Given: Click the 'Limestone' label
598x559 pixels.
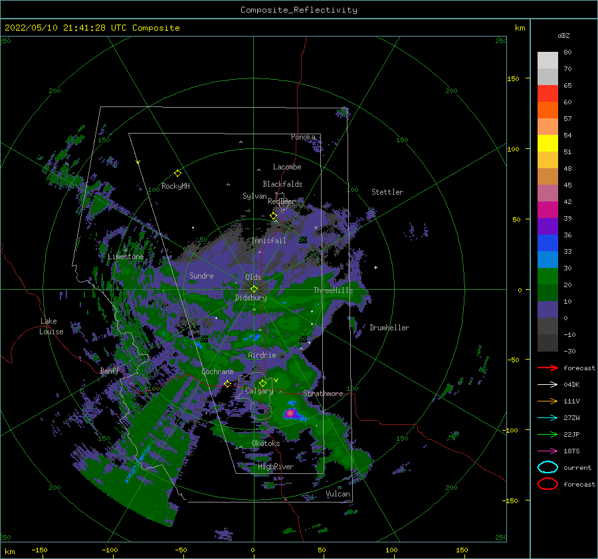Looking at the screenshot, I should (126, 257).
